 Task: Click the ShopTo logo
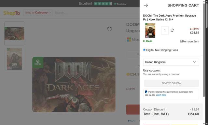[x=12, y=13]
